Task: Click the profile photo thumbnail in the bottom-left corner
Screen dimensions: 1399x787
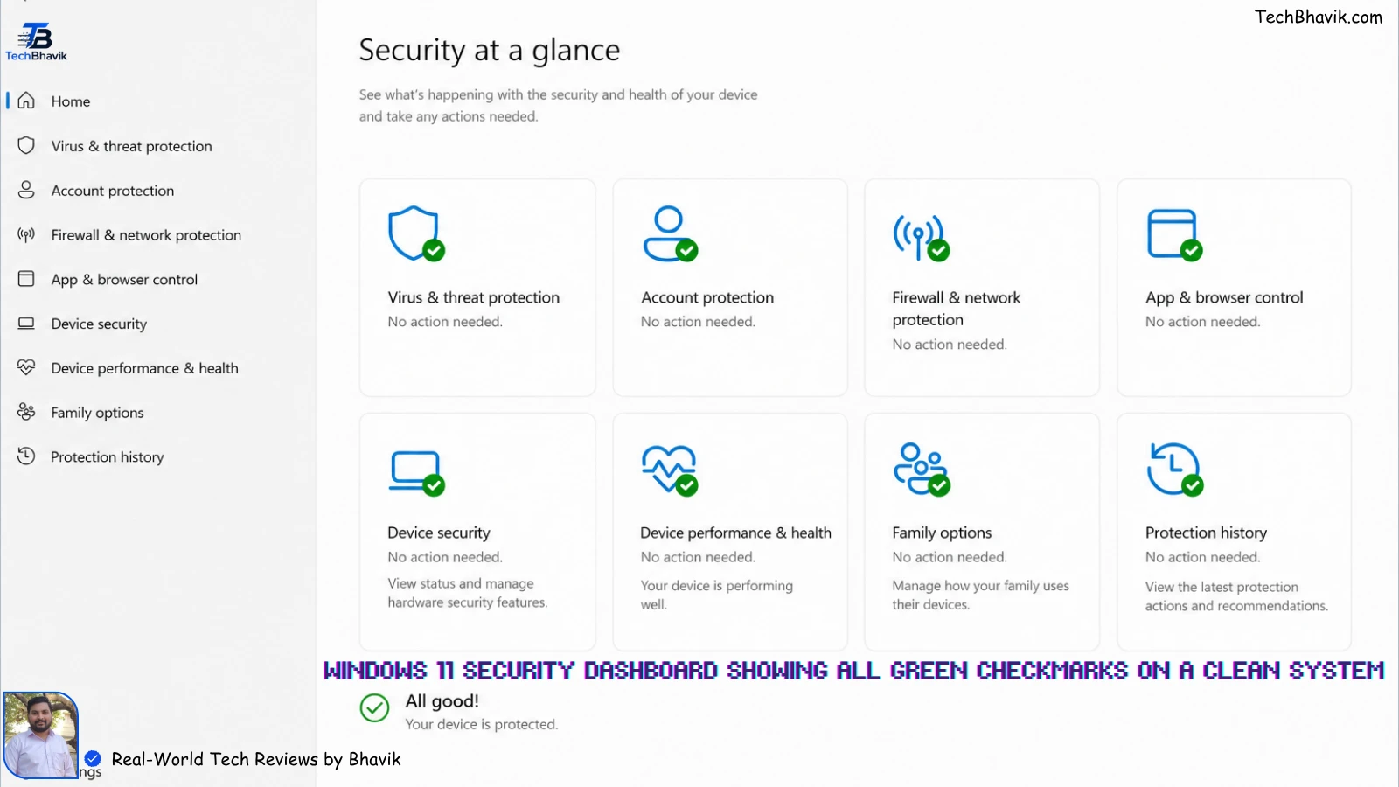Action: 40,735
